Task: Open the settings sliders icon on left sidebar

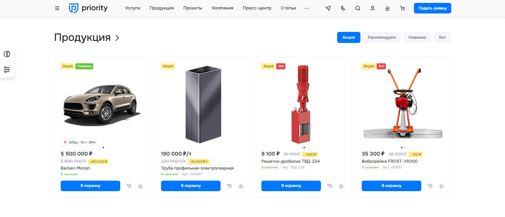Action: point(7,70)
